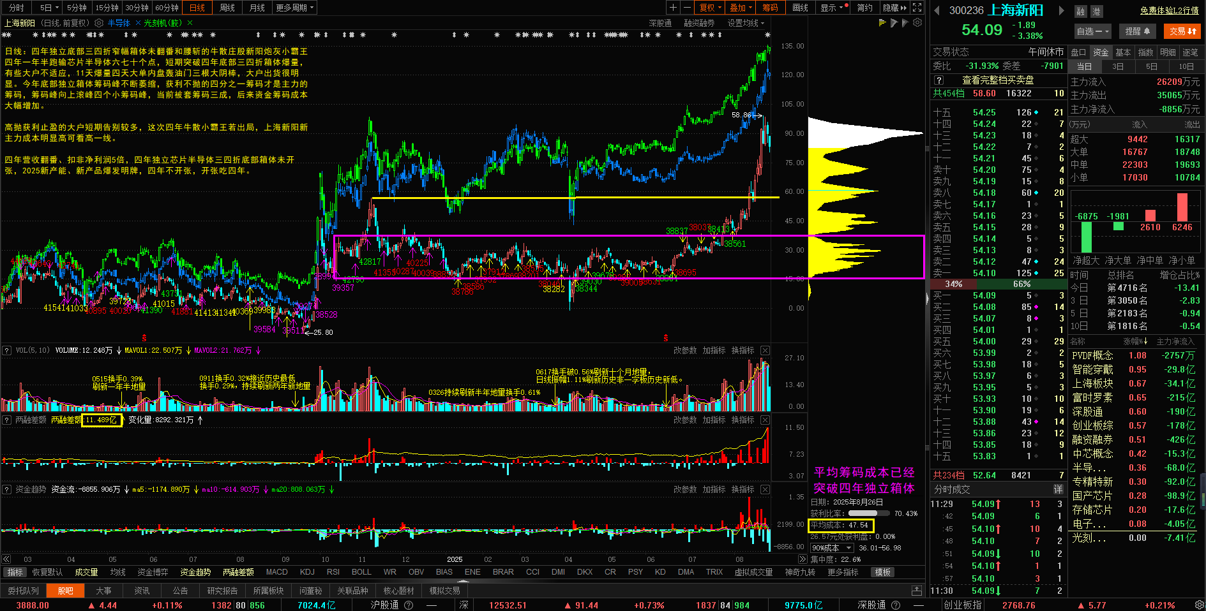Close the 资金趋势 indicator panel
1206x611 pixels.
click(x=765, y=490)
